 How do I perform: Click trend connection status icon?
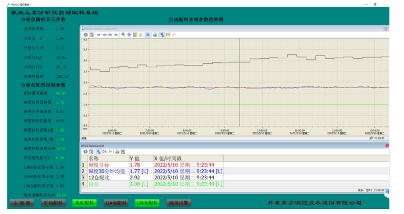[371, 138]
